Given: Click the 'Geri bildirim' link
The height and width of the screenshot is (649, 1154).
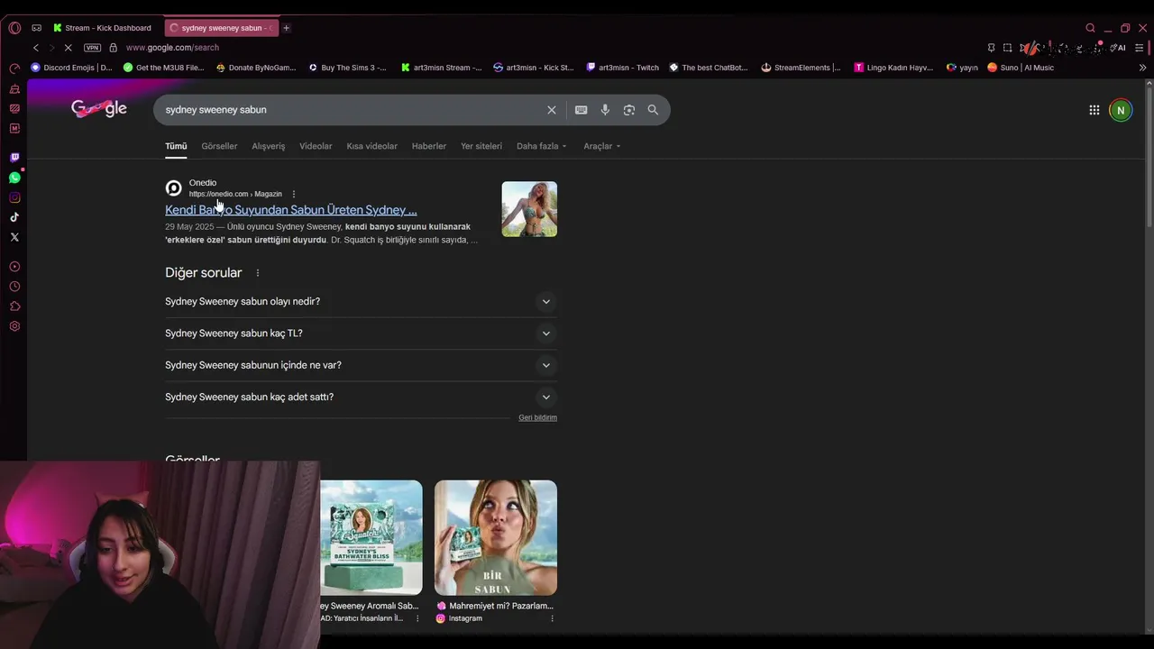Looking at the screenshot, I should click(537, 417).
